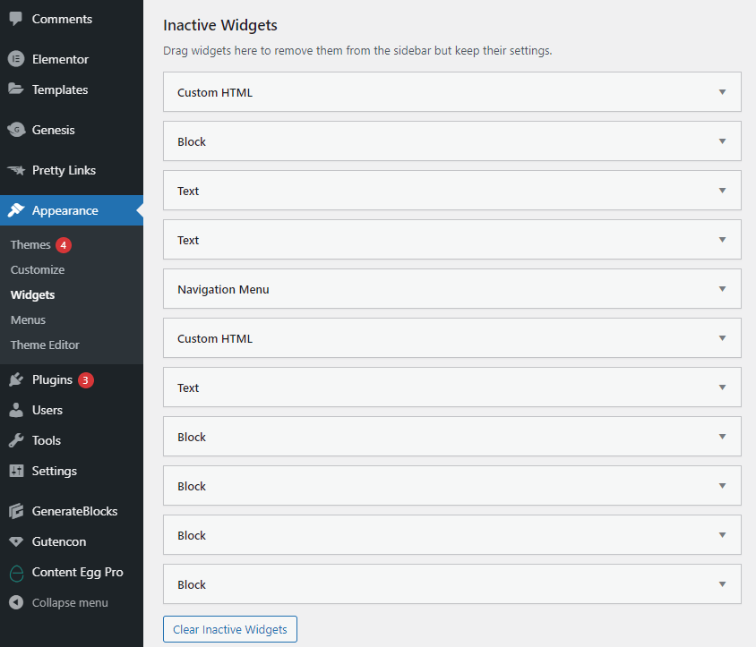Image resolution: width=756 pixels, height=647 pixels.
Task: Click the Clear Inactive Widgets button
Action: (229, 629)
